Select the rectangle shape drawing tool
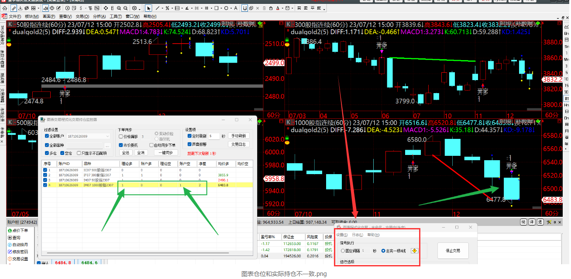Image resolution: width=571 pixels, height=279 pixels. [217, 8]
